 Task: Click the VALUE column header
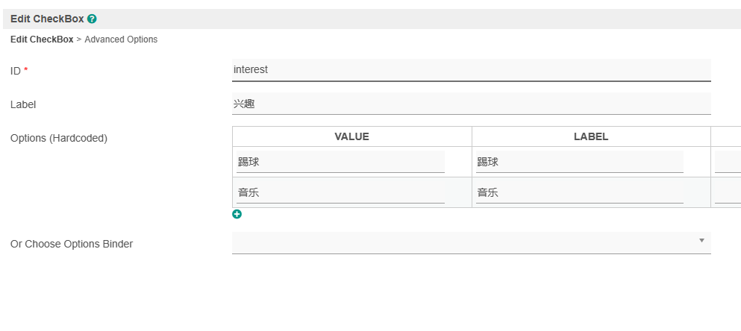(351, 136)
